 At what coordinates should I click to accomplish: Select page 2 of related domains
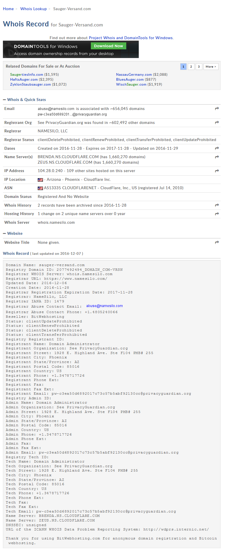coord(191,66)
